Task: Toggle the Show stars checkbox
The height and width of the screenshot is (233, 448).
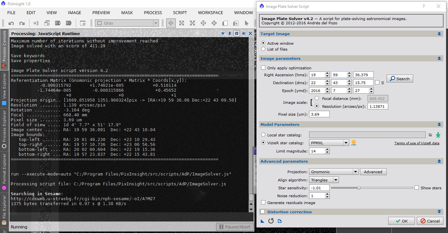Action: click(x=417, y=188)
